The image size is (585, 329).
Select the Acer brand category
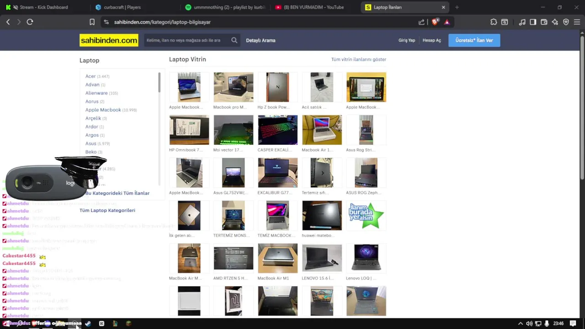pyautogui.click(x=90, y=76)
